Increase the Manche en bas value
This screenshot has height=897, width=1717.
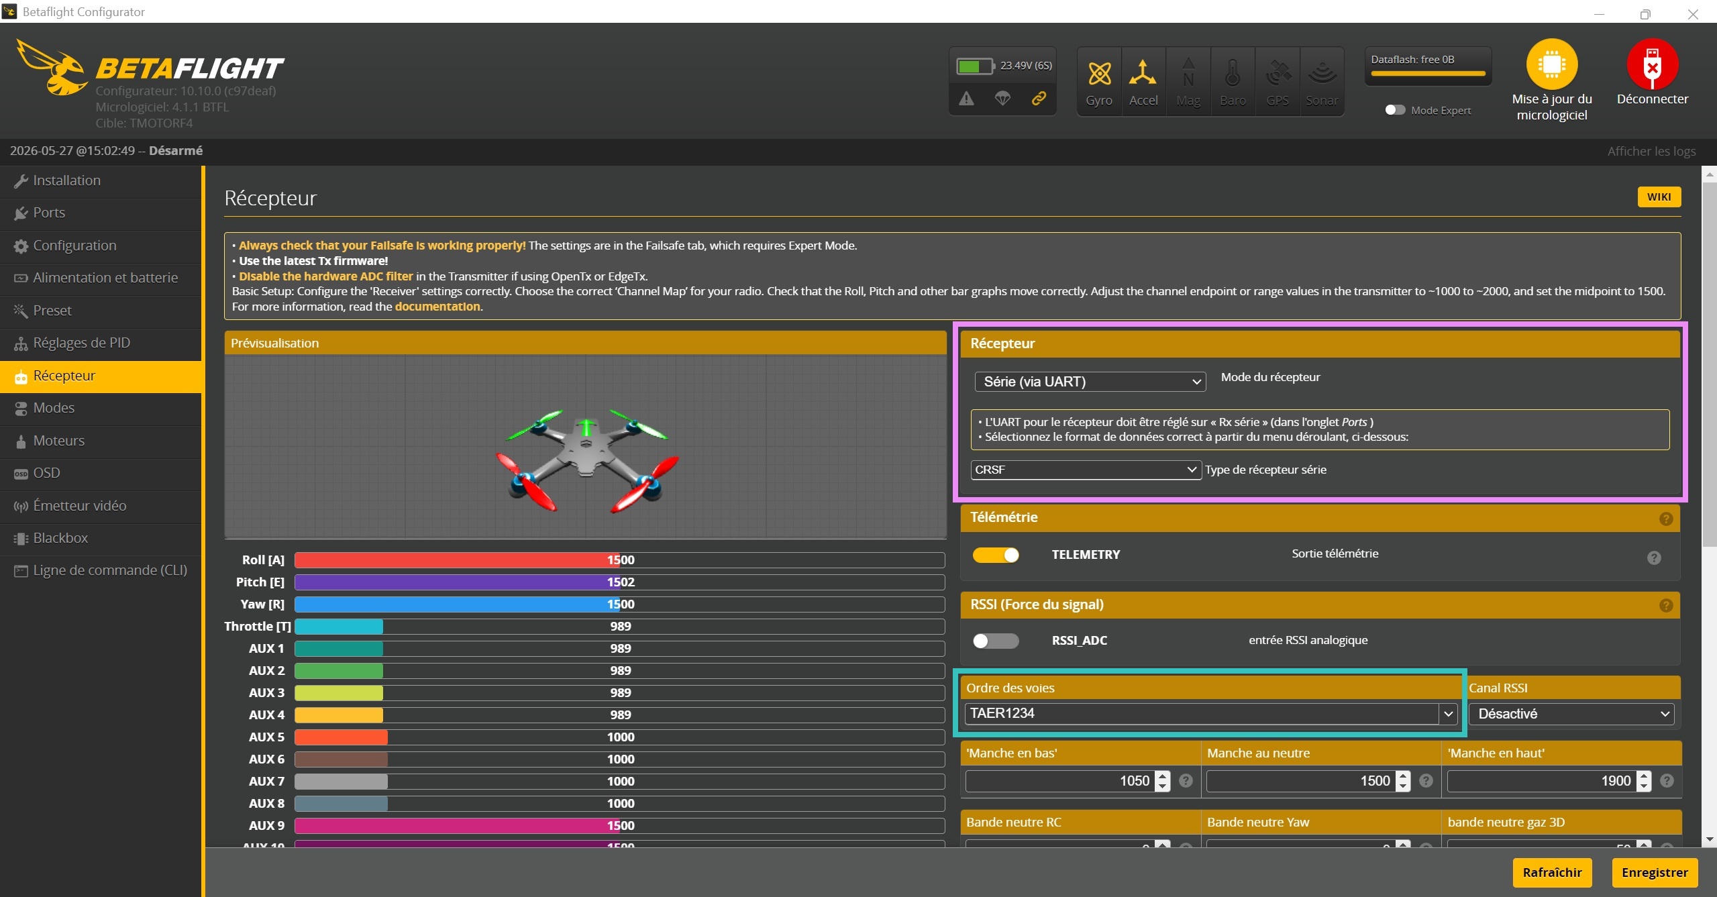[x=1163, y=776]
